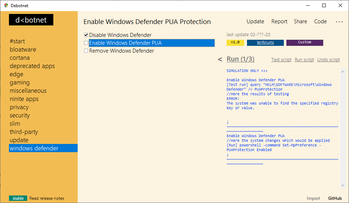The height and width of the screenshot is (203, 349).
Task: Uncheck Disable Windows Defender checkbox
Action: click(86, 35)
